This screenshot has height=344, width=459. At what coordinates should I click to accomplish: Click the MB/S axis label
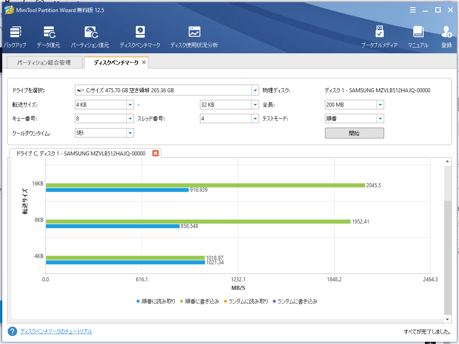238,288
